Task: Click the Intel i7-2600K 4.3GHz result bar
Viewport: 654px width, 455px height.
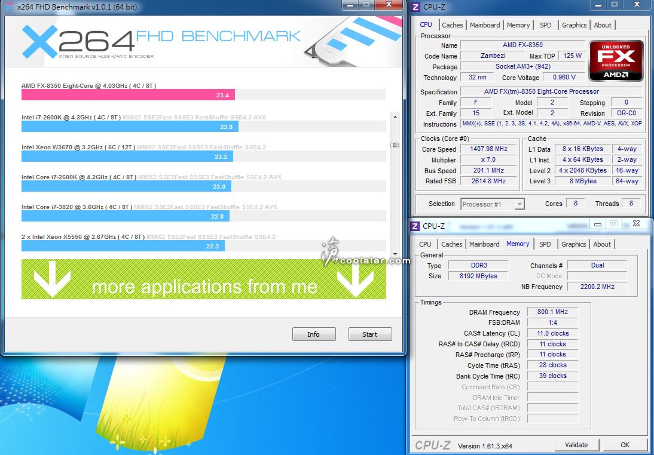Action: (130, 126)
